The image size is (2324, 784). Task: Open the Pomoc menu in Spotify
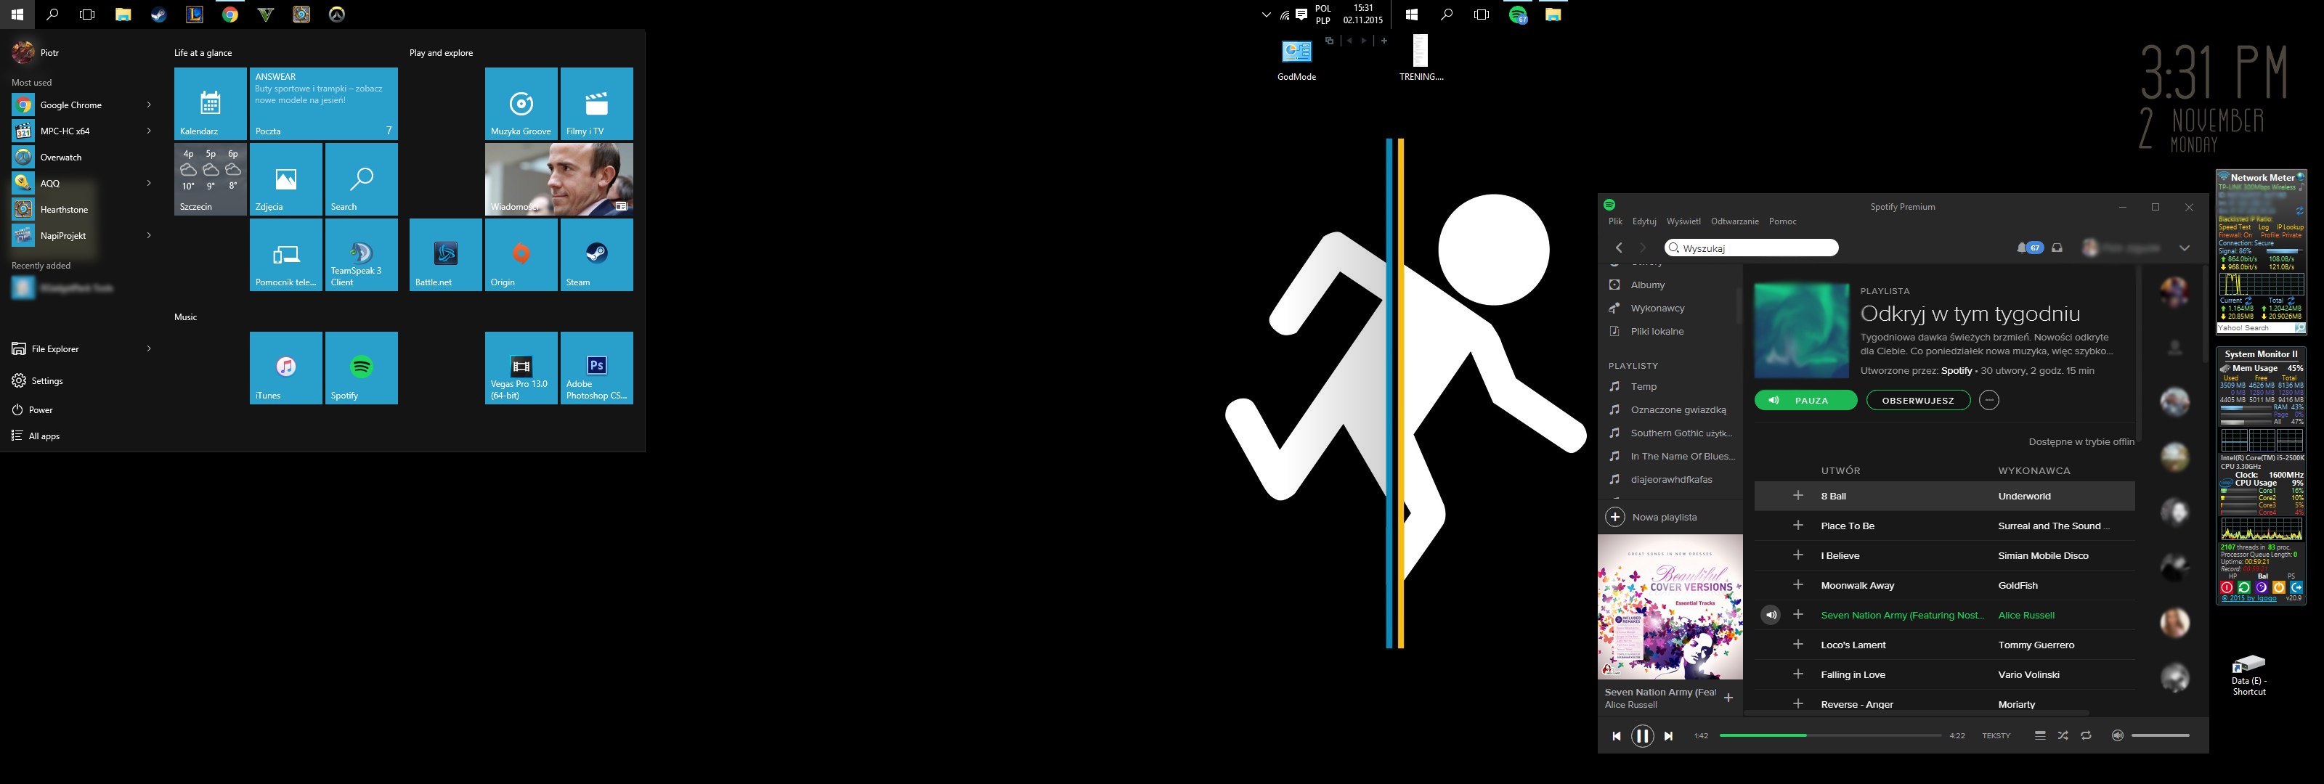[x=1781, y=221]
